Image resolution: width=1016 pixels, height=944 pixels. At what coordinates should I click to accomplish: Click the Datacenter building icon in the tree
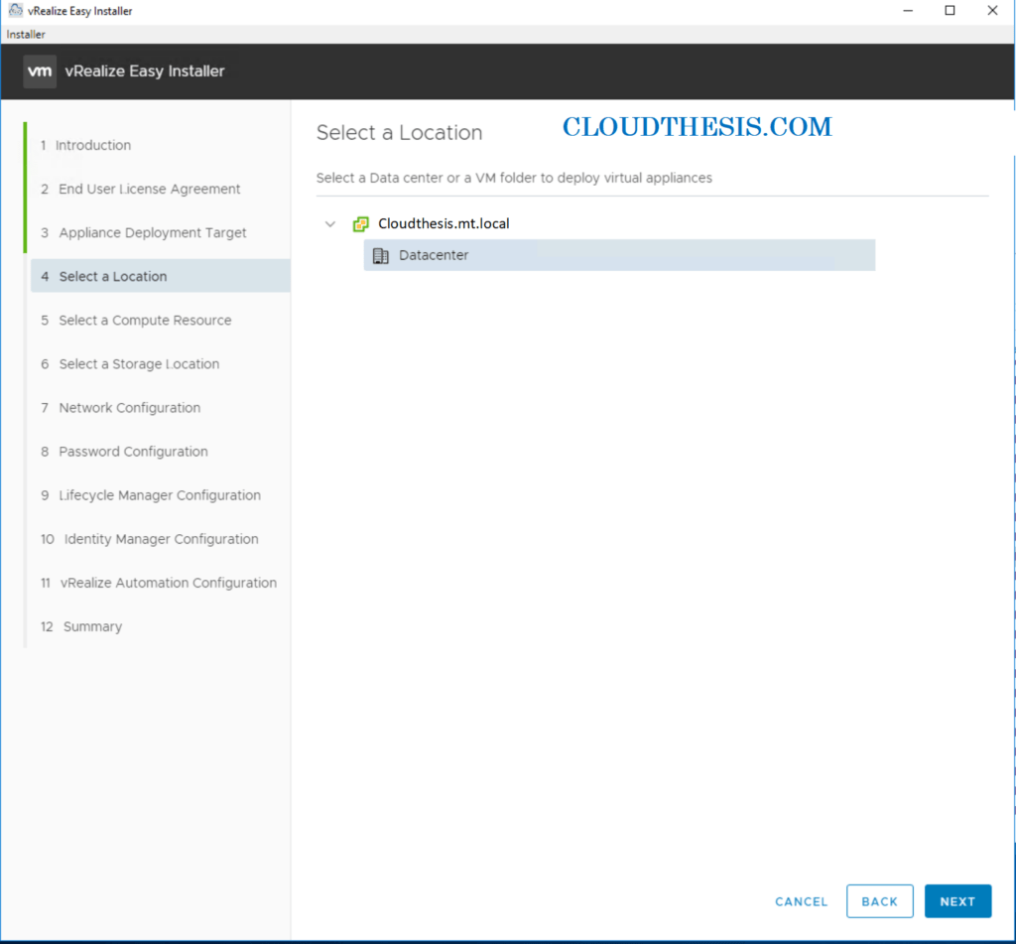pos(381,255)
